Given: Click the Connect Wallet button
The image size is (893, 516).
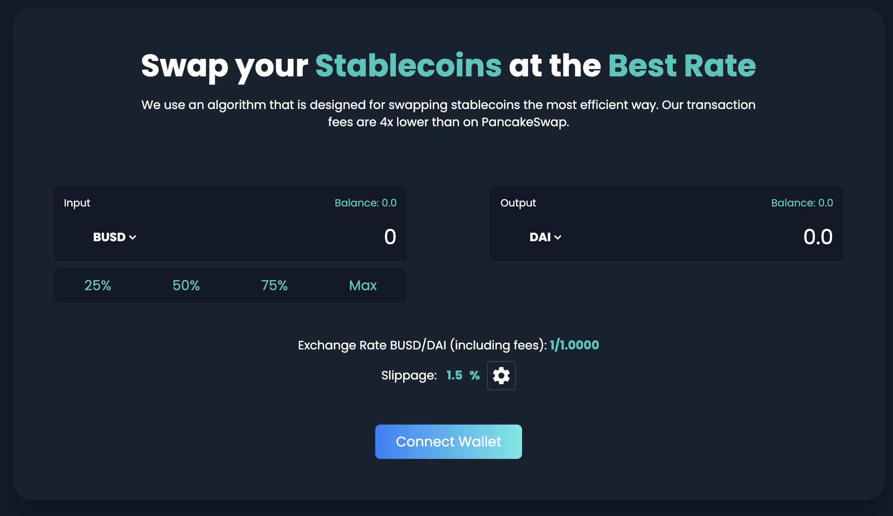Looking at the screenshot, I should pyautogui.click(x=448, y=442).
